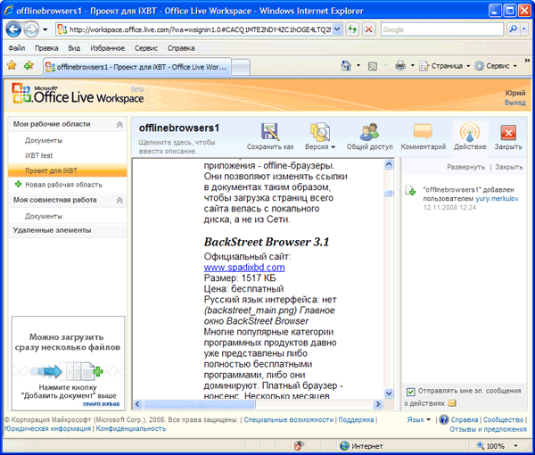Click the Home page icon
Image resolution: width=535 pixels, height=455 pixels.
[x=346, y=65]
